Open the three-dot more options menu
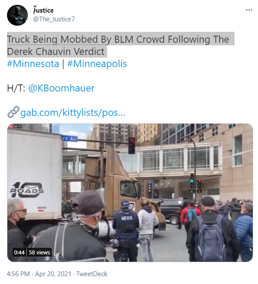Screen dimensions: 258x284 (x=249, y=10)
